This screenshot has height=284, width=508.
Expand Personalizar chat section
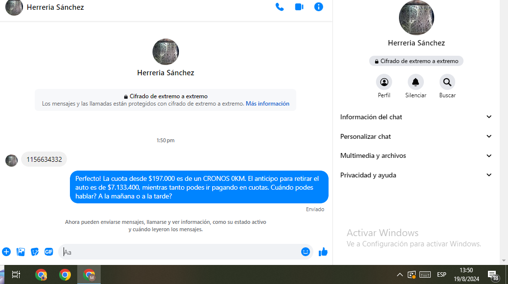tap(416, 136)
